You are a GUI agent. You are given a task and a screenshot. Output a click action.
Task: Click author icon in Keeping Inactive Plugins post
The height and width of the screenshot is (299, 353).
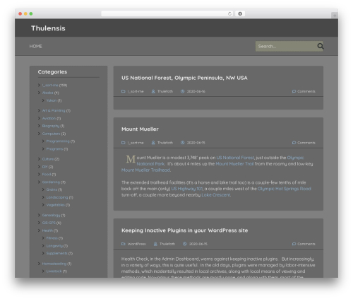click(155, 244)
